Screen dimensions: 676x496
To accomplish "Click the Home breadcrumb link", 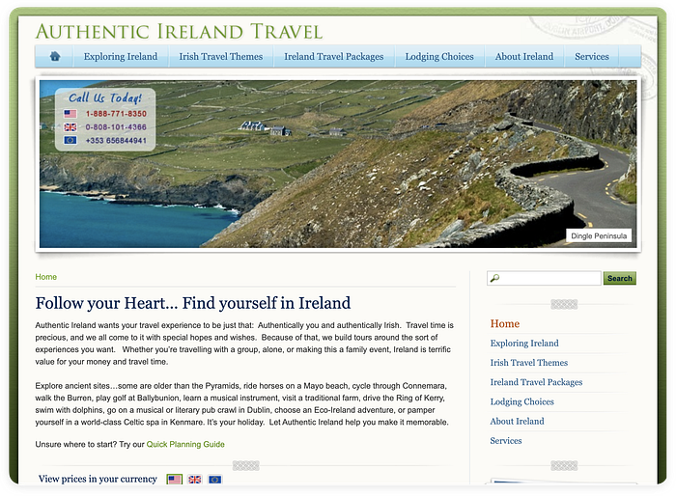I will [46, 277].
